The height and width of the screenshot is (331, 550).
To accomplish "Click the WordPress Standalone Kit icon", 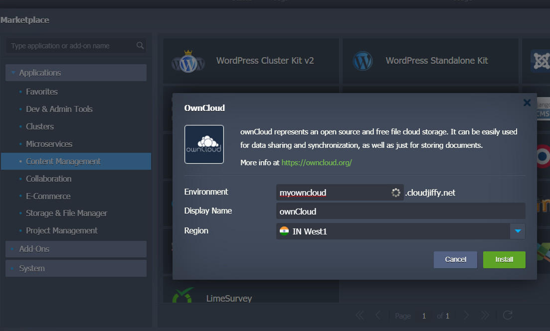I will point(363,61).
